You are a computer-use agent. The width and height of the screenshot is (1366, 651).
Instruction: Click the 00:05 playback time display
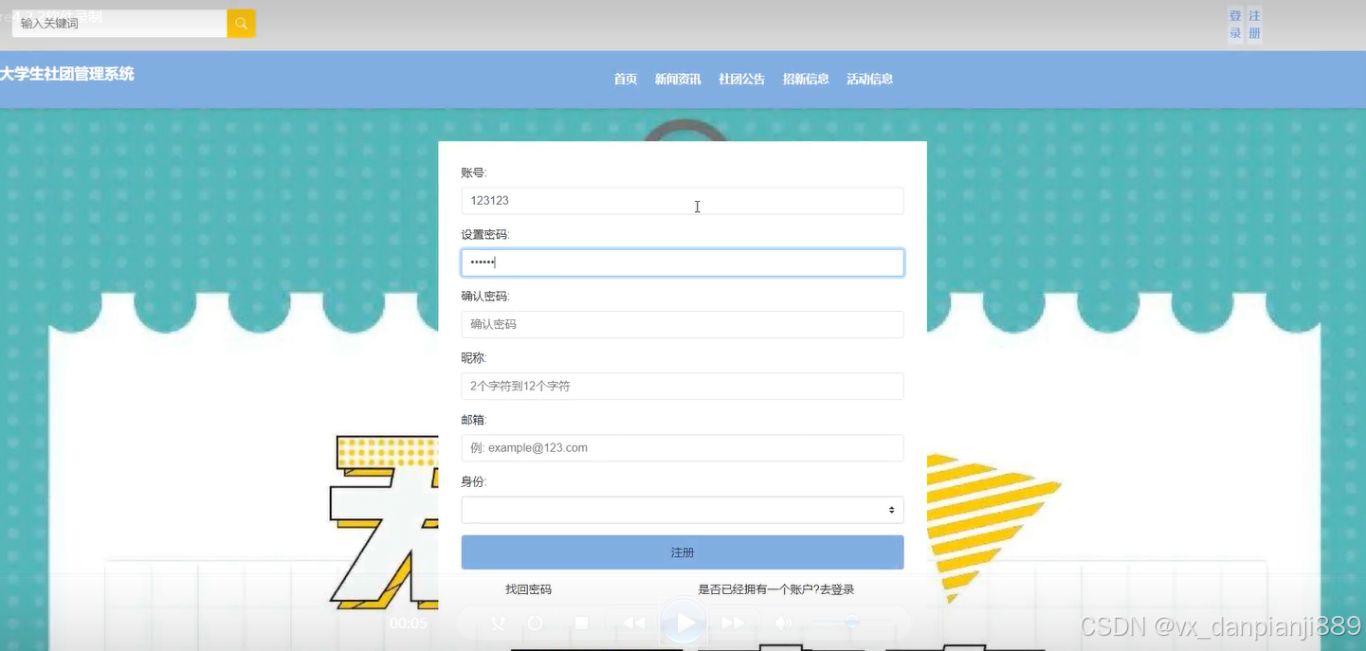pyautogui.click(x=409, y=624)
